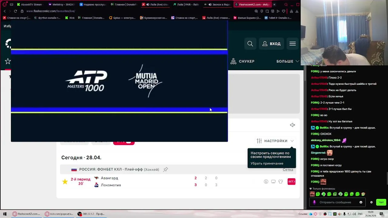Open Авангард team name
388x218 pixels.
[x=109, y=178]
